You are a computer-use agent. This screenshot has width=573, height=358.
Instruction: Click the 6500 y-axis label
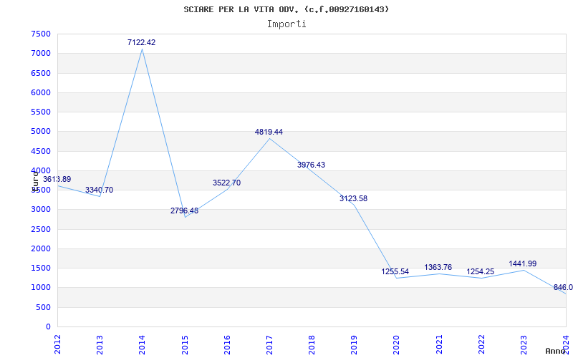[41, 73]
